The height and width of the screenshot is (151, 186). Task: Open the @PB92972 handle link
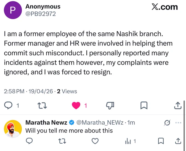[x=40, y=14]
